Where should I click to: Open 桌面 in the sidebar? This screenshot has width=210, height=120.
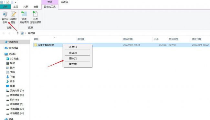13,86
